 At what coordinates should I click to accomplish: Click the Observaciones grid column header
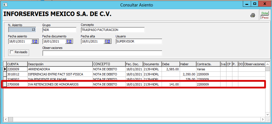point(254,64)
